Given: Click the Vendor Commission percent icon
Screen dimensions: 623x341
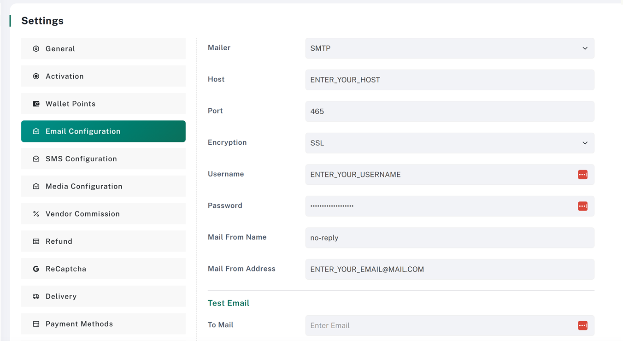Looking at the screenshot, I should pyautogui.click(x=36, y=214).
